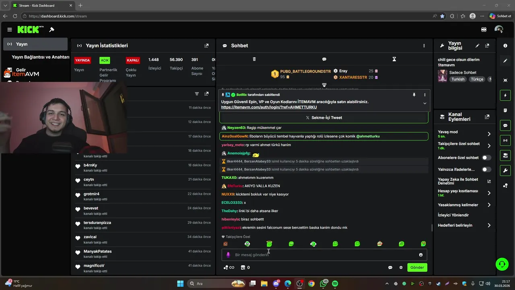Screen dimensions: 515x290
Task: Collapse the chat leaderboard arrow
Action: [x=324, y=85]
